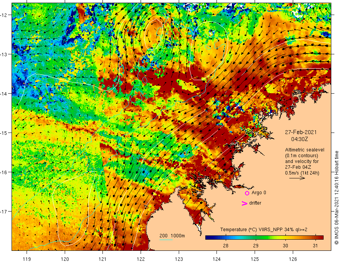Click the latitude axis label -17
The width and height of the screenshot is (339, 262).
coord(4,212)
